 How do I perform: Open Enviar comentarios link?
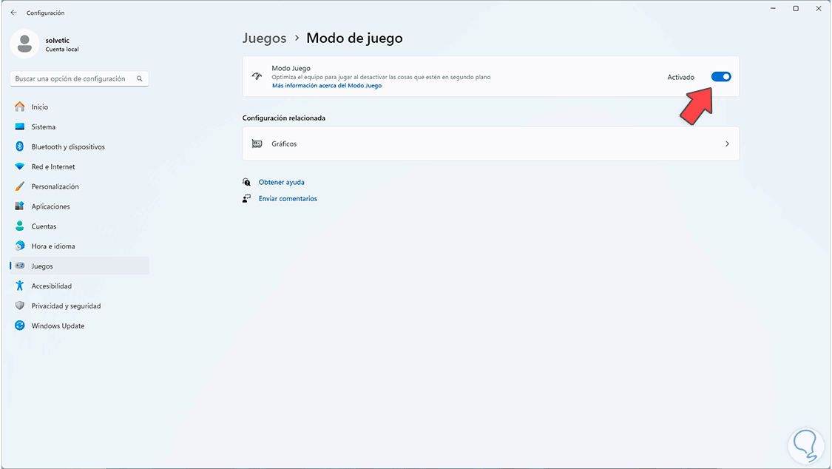pos(288,198)
